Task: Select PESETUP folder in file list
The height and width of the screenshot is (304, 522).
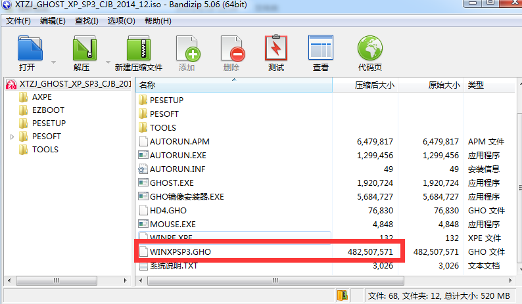Action: click(166, 100)
